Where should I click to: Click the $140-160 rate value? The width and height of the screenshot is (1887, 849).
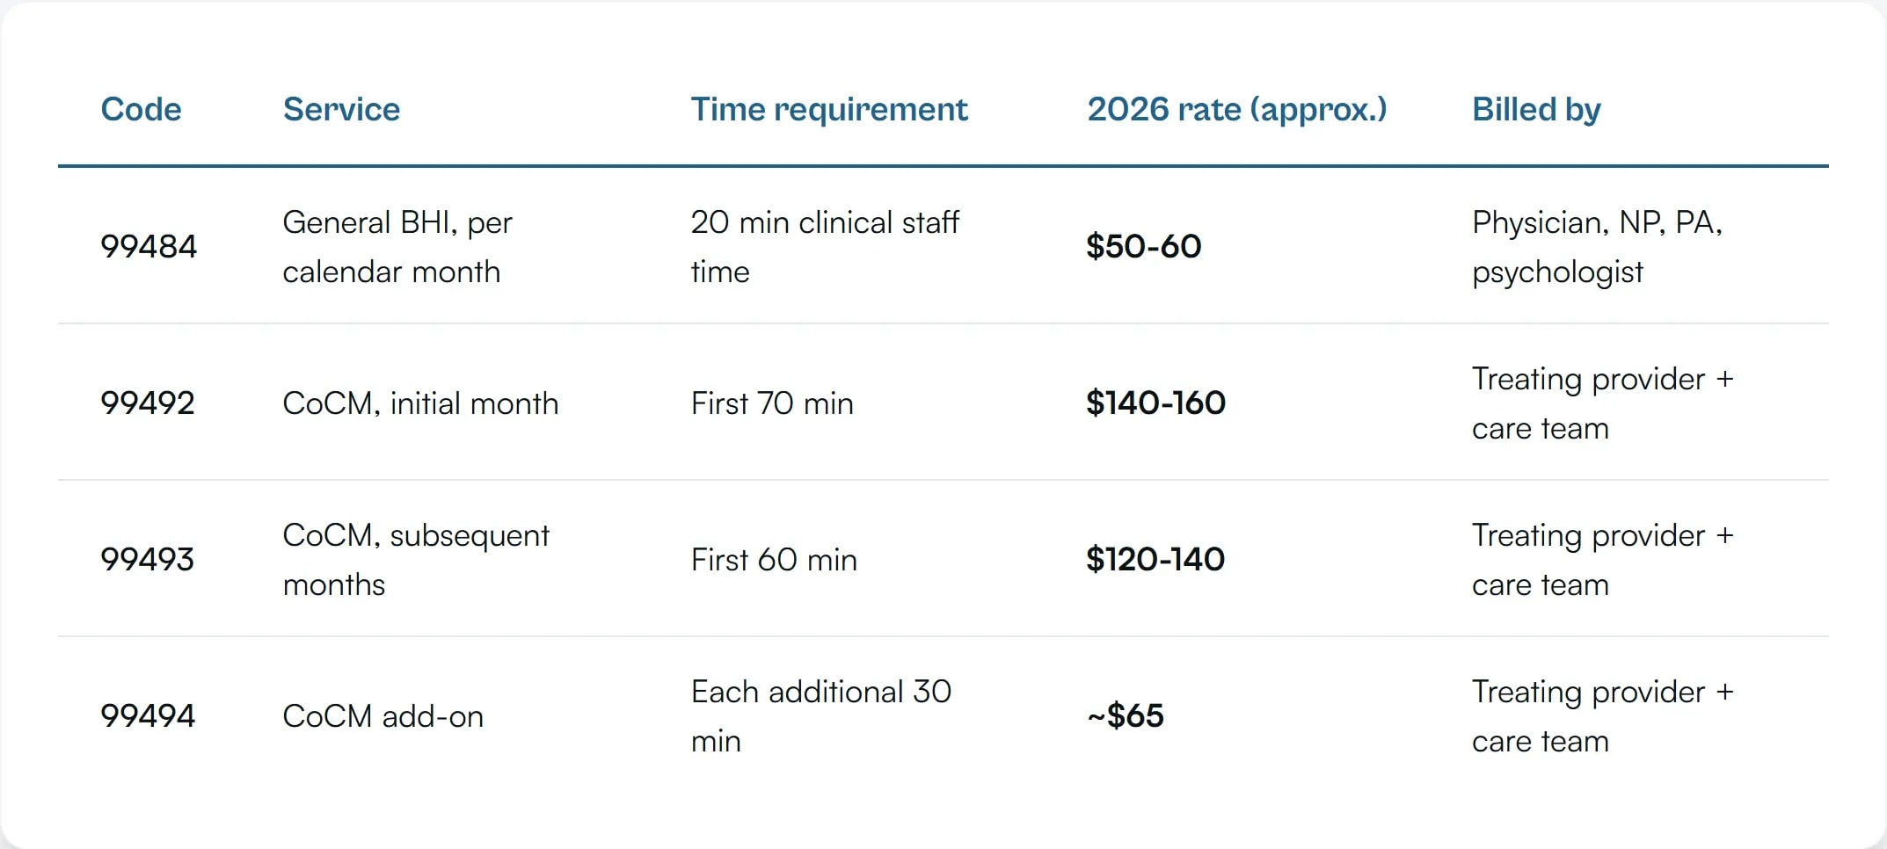(x=1155, y=403)
